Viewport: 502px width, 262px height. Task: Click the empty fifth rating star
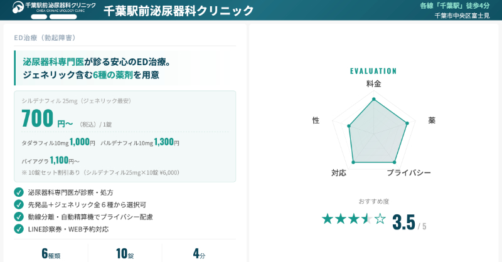380,219
